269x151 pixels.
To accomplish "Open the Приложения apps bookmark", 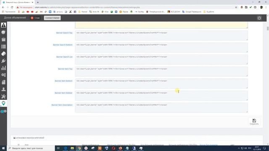I will 8,12.
